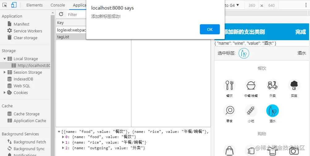Select the 小吃 skewer icon
Image resolution: width=310 pixels, height=156 pixels.
tap(251, 110)
